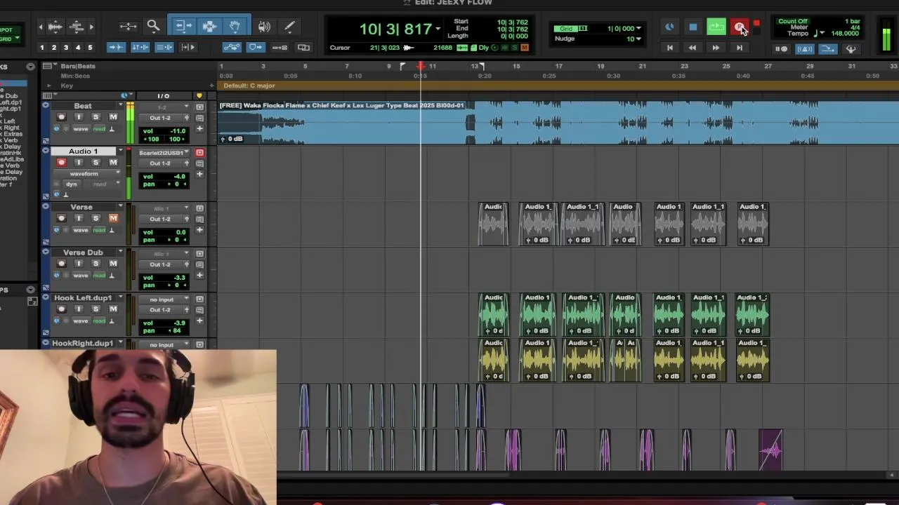Expand the Key ruler triangle
The width and height of the screenshot is (899, 505).
(x=48, y=86)
